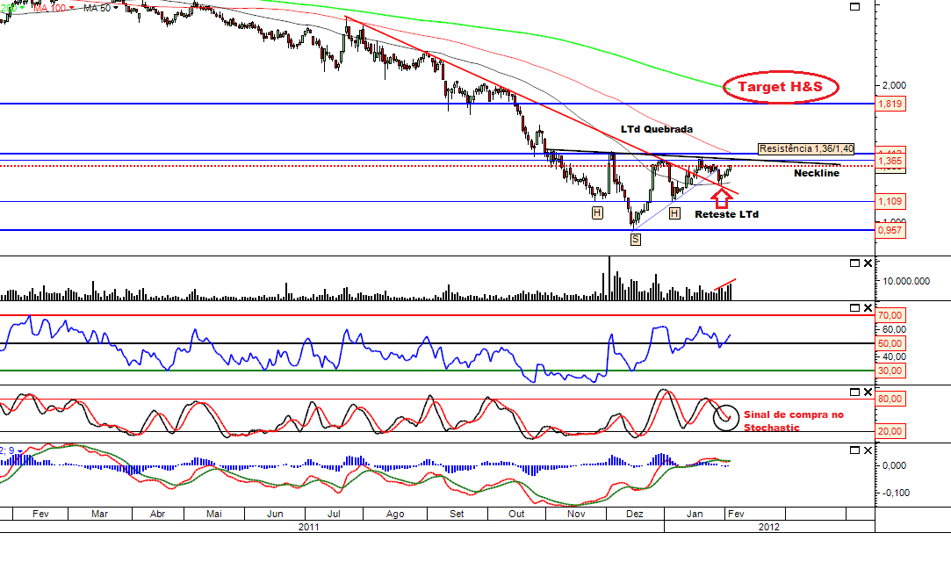
Task: Click the -0,100 MACD scale value
Action: (895, 493)
